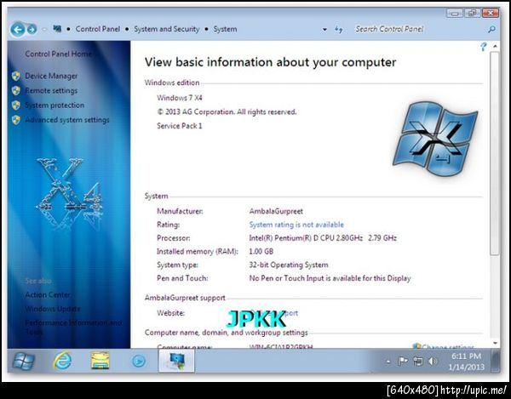Click '1.00 GB' installed memory value
Image resolution: width=511 pixels, height=399 pixels.
tap(261, 251)
